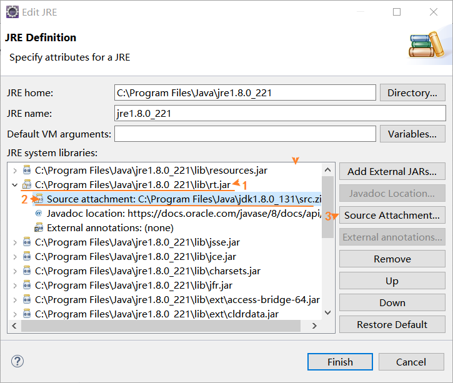
Task: Click Restore Default button
Action: coord(392,324)
